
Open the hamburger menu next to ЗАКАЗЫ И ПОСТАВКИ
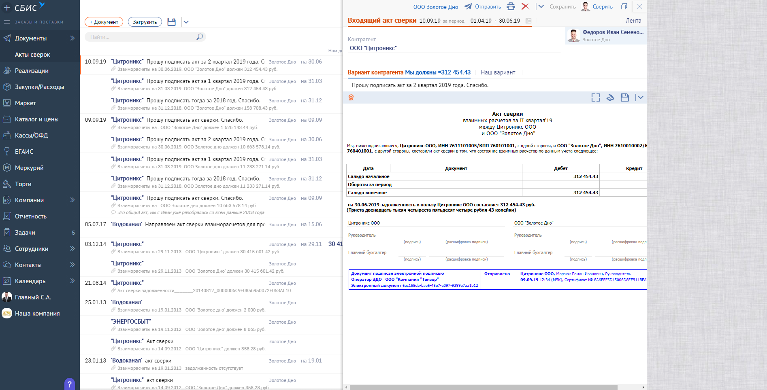pyautogui.click(x=7, y=22)
